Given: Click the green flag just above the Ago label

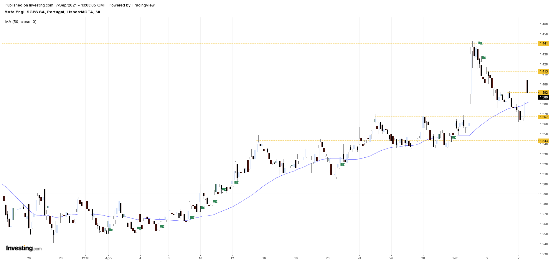Looking at the screenshot, I should 111,230.
